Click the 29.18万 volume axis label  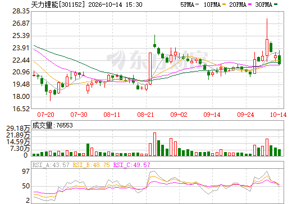[x=18, y=129]
